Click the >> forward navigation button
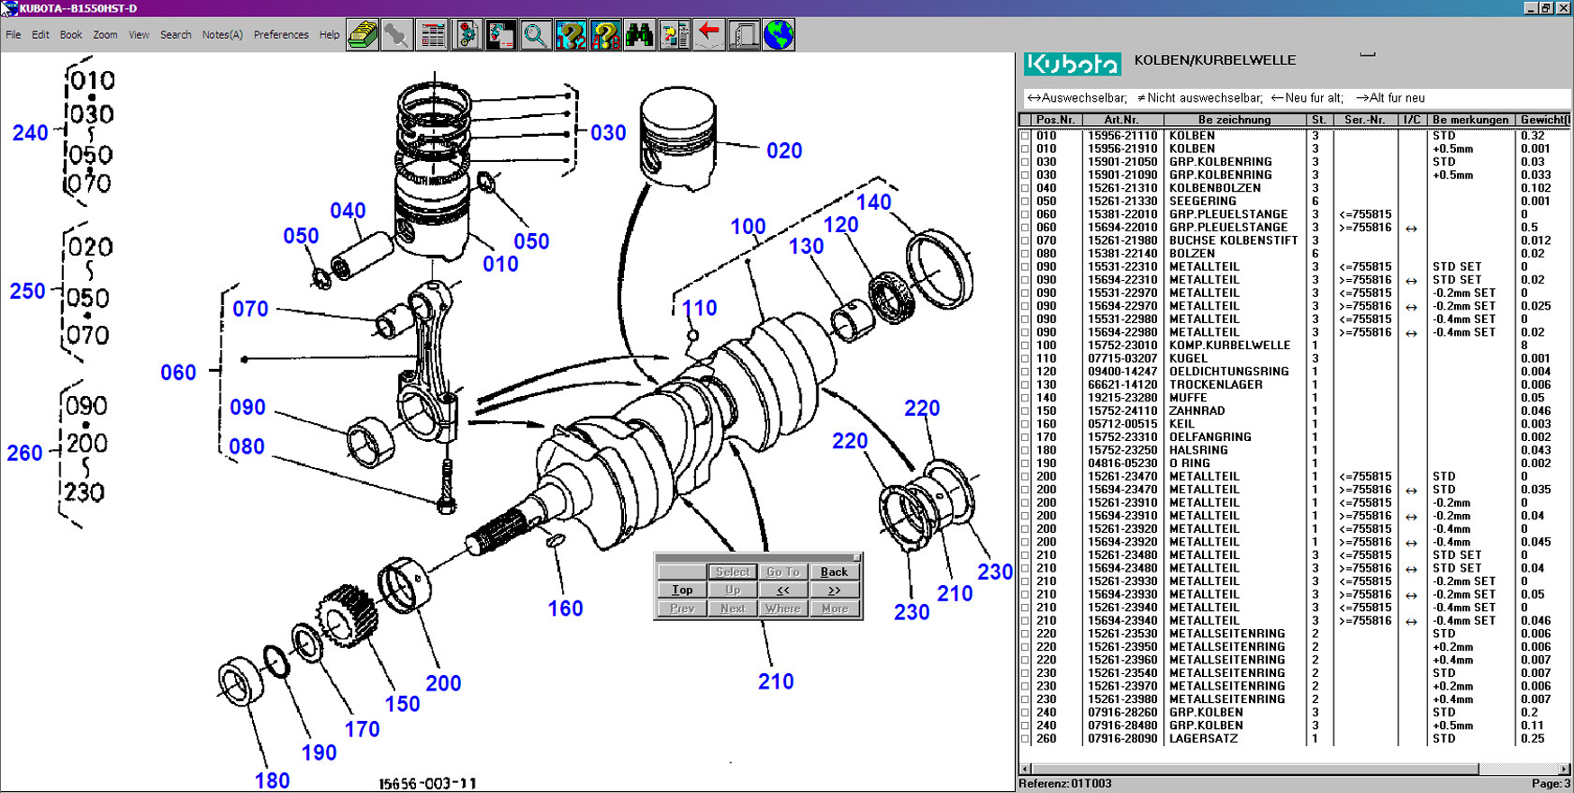The width and height of the screenshot is (1574, 793). point(834,590)
